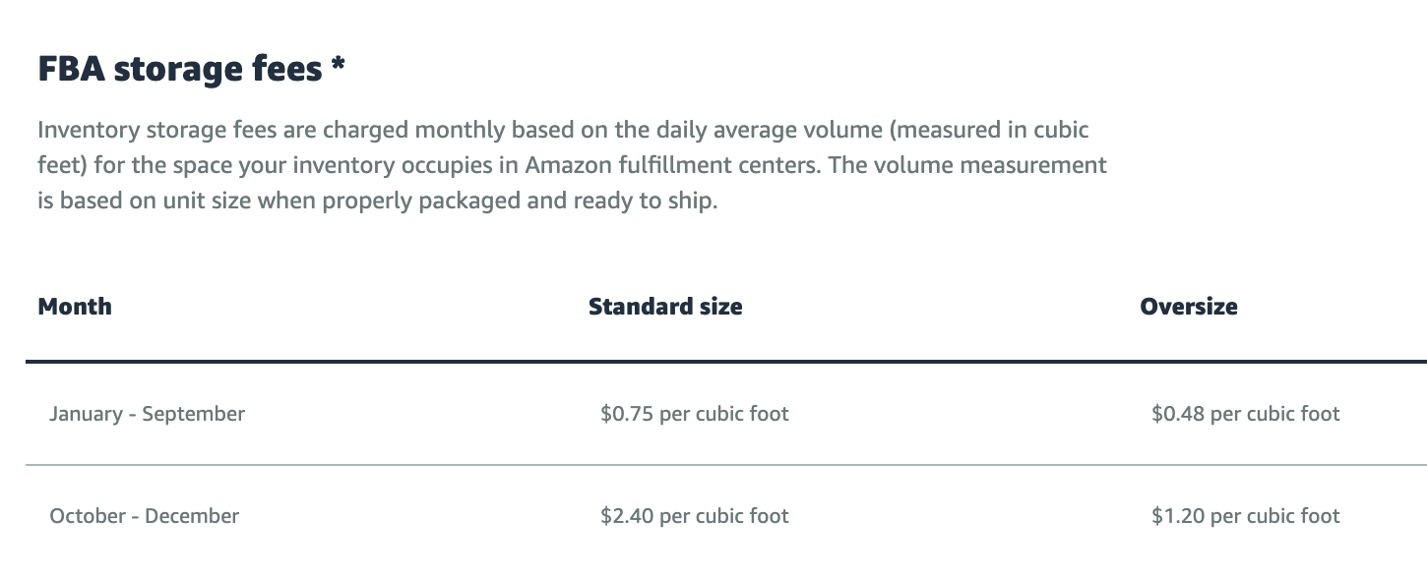Select the Standard size column header
Image resolution: width=1427 pixels, height=576 pixels.
click(665, 306)
